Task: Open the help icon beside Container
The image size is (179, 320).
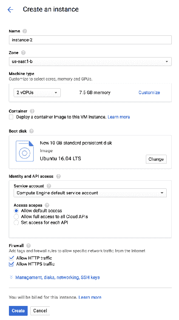Action: click(x=32, y=111)
